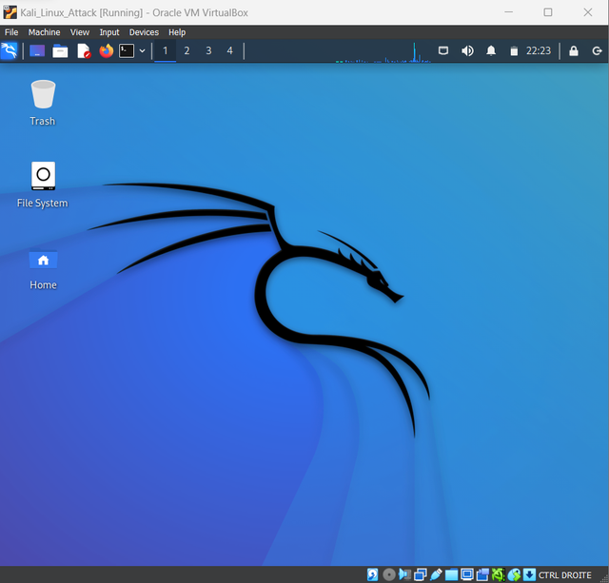
Task: Click the green CPU virtualization status icon
Action: tap(499, 574)
